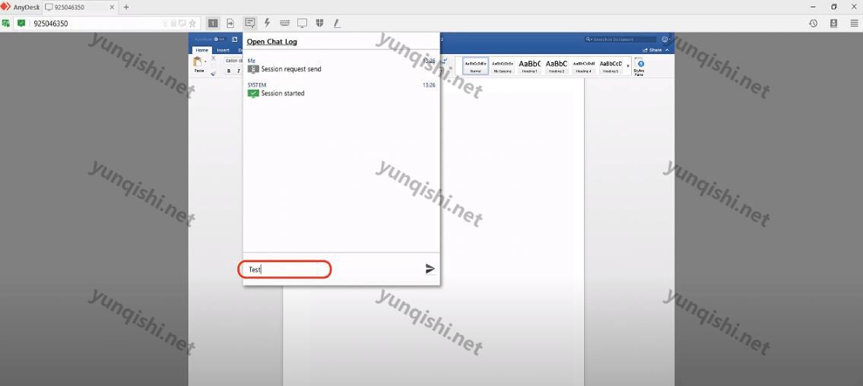
Task: Click 'Session started' system message
Action: tap(282, 93)
